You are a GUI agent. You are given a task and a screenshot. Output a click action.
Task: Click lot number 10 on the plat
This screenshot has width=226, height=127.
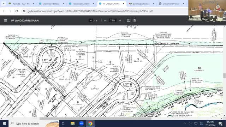[199, 68]
